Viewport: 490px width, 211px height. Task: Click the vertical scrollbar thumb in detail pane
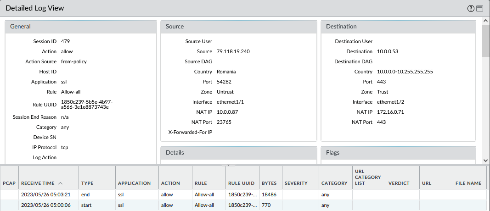[485, 40]
